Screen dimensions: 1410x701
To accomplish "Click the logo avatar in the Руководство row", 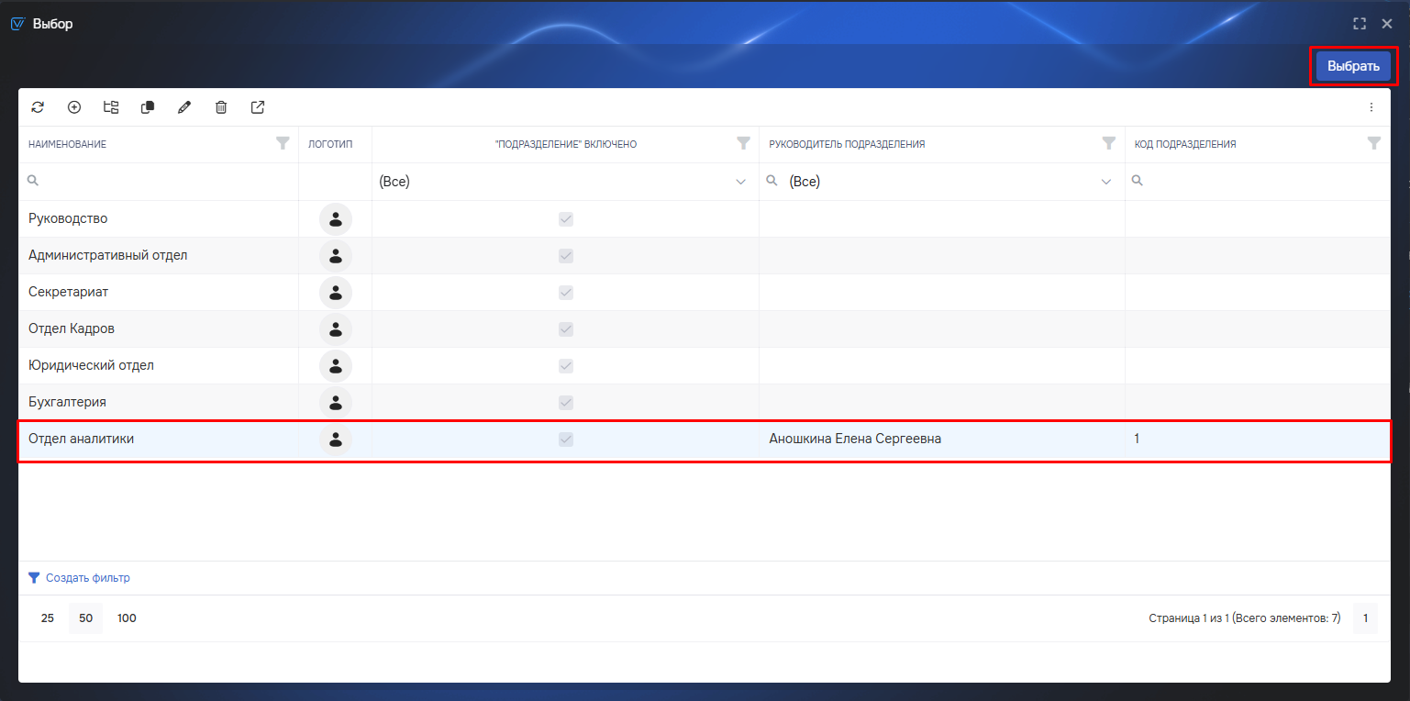I will [336, 219].
